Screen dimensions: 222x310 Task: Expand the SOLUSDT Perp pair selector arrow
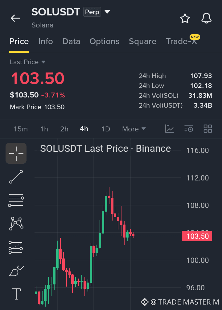point(107,12)
